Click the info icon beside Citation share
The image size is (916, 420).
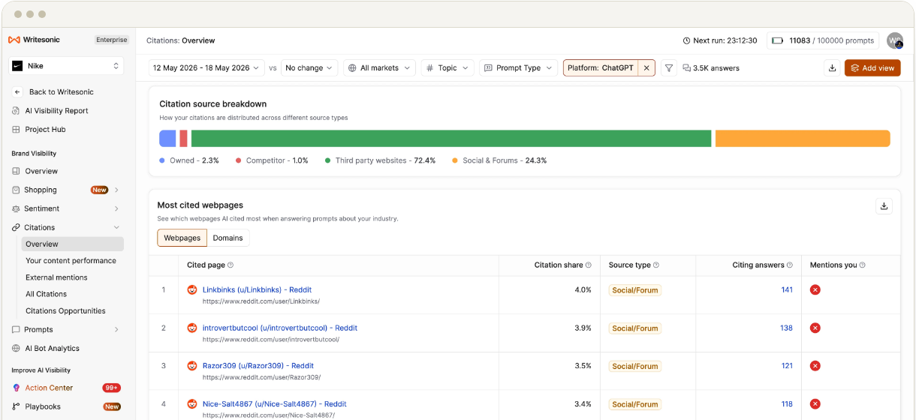tap(589, 265)
